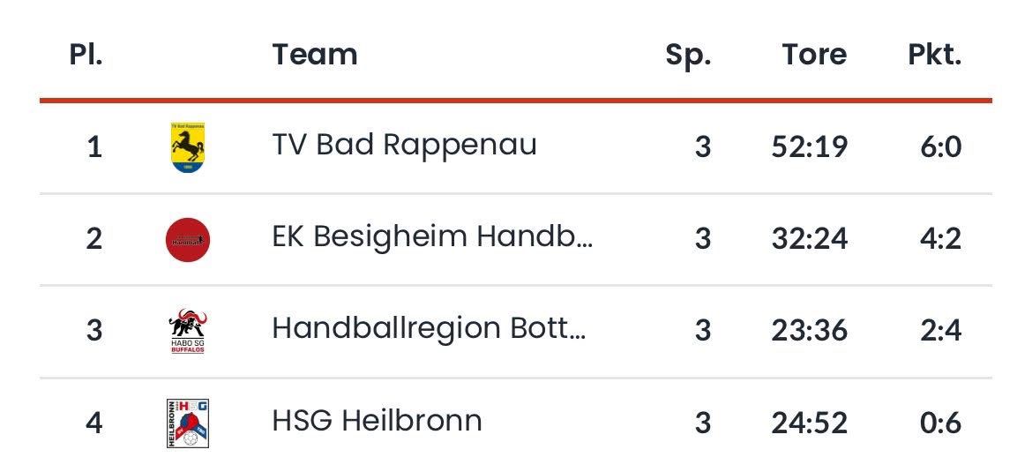Click the HABO SG Buffalos logo

pyautogui.click(x=187, y=331)
